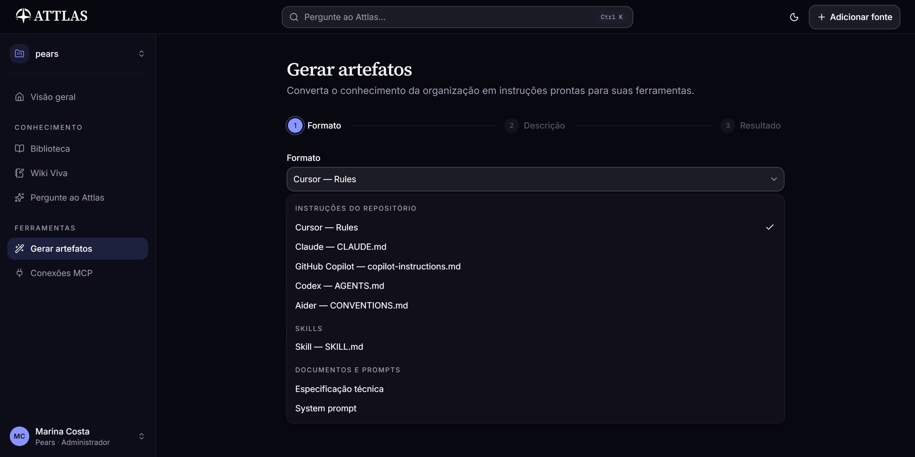Click the Pergunte ao Attlas search field
The height and width of the screenshot is (457, 915).
pos(457,17)
